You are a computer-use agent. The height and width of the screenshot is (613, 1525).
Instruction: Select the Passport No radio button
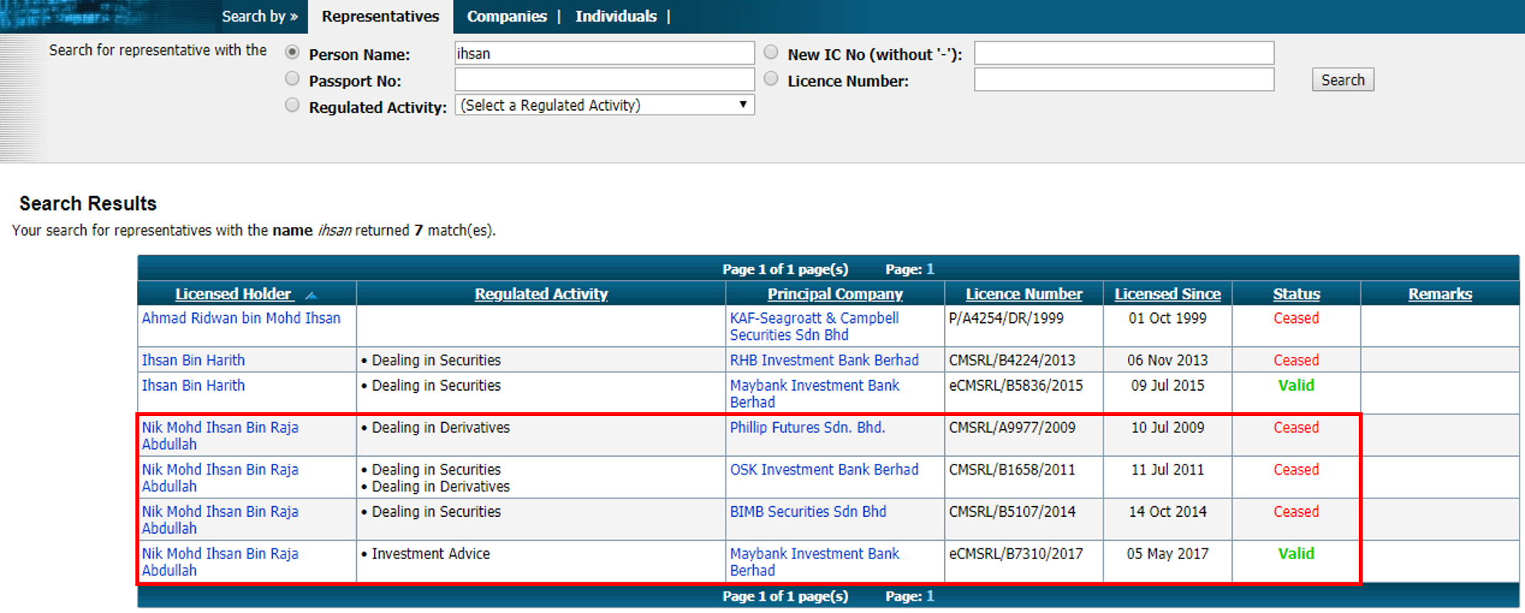pos(292,78)
